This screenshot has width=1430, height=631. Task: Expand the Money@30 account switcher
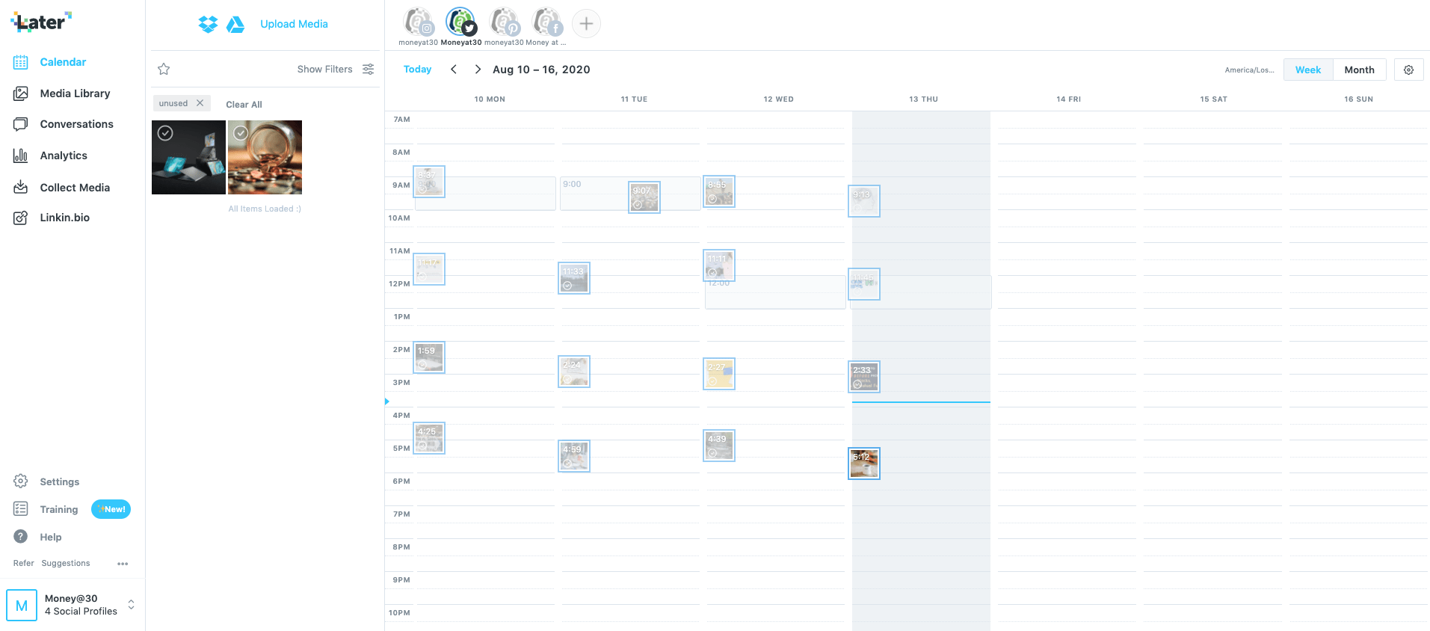pos(131,604)
